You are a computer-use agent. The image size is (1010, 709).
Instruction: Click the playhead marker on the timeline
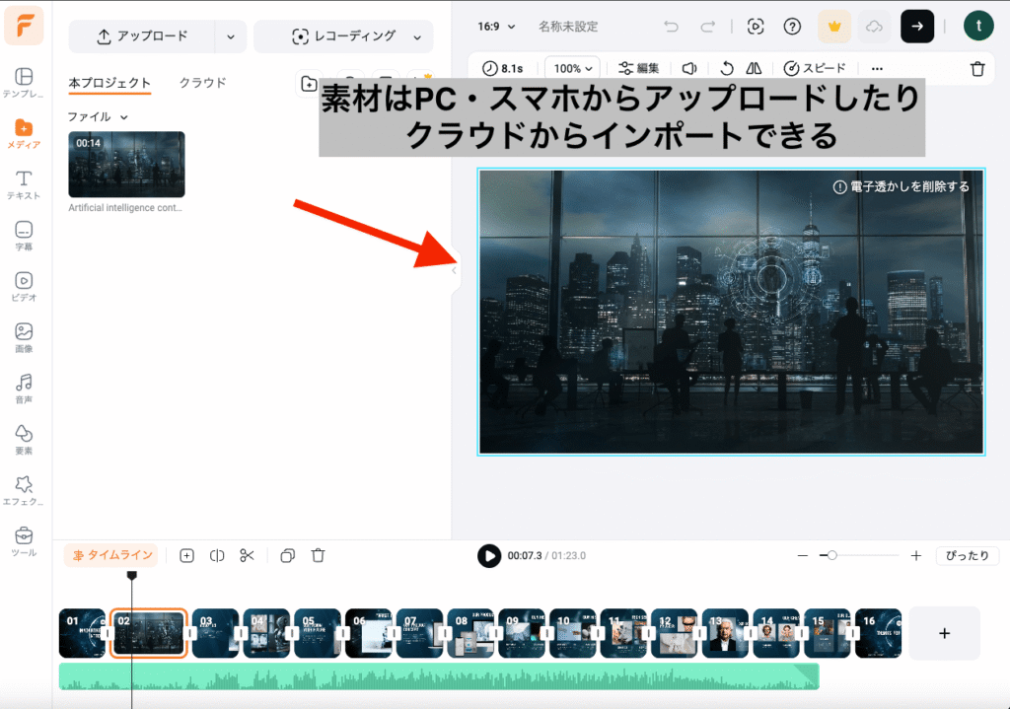click(x=132, y=575)
